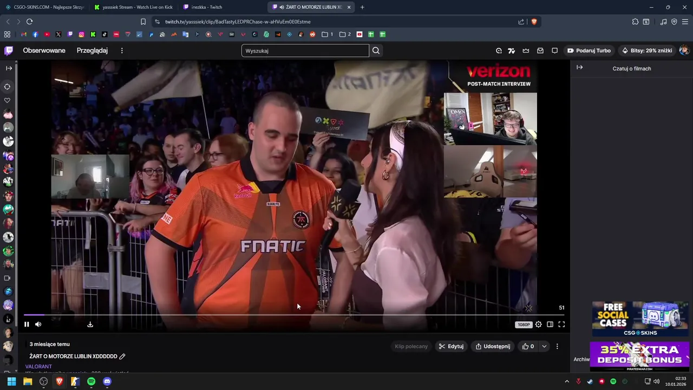Open the Twitch home logo
Viewport: 693px width, 390px height.
(x=9, y=50)
